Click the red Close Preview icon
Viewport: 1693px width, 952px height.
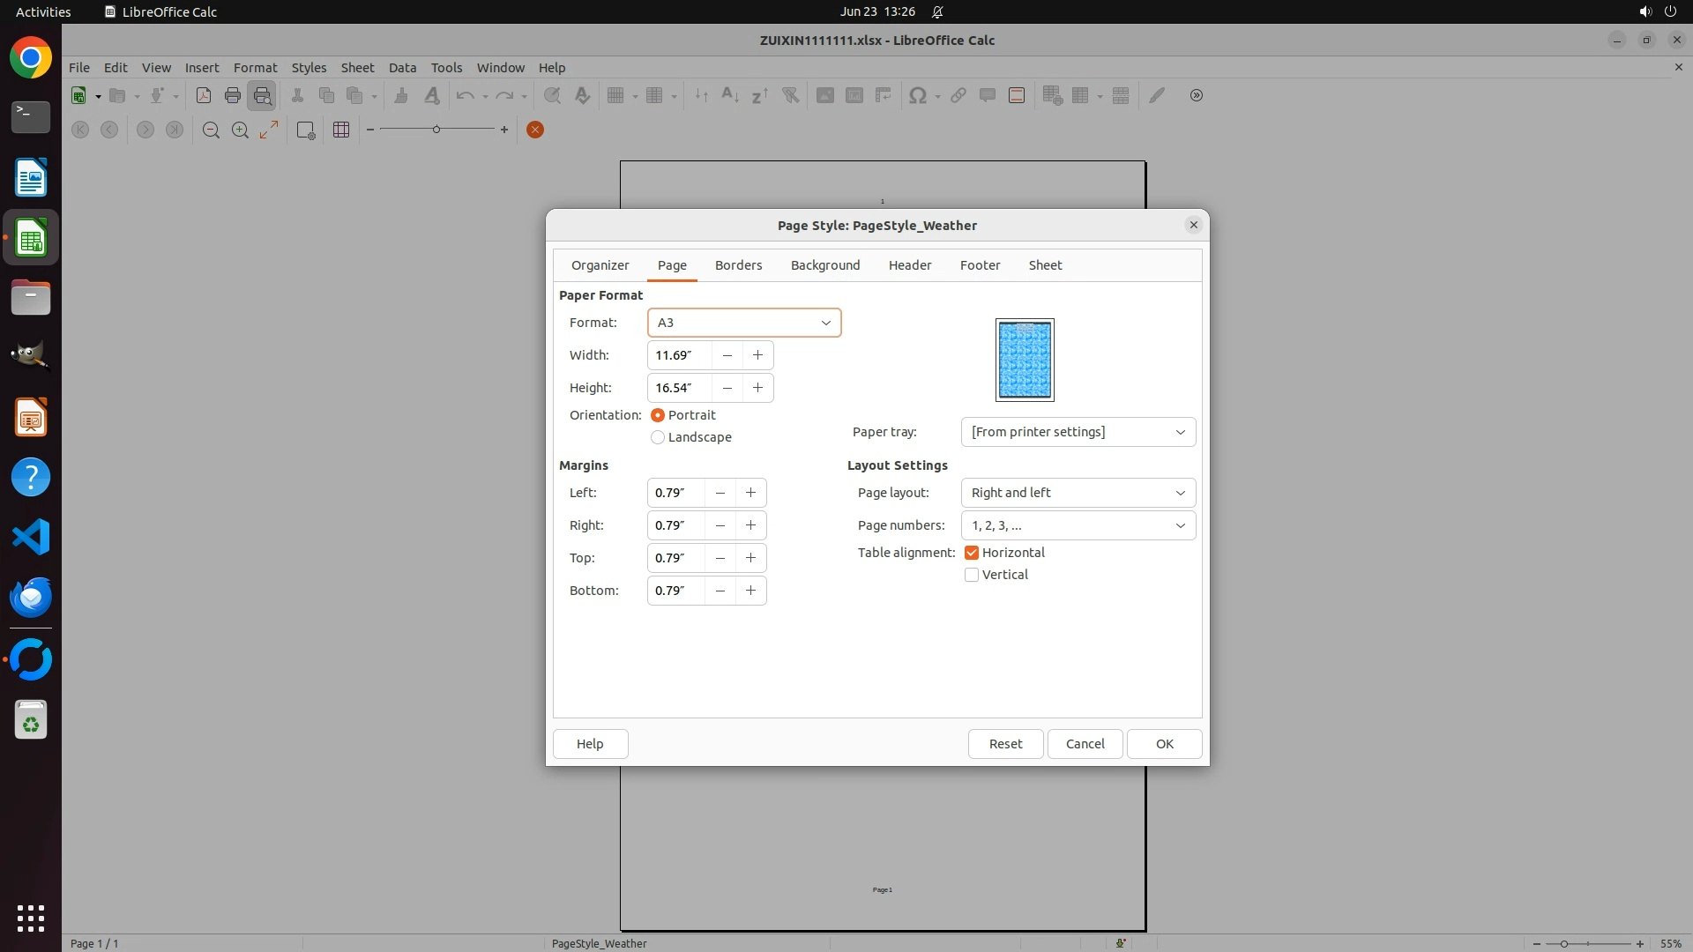point(534,130)
